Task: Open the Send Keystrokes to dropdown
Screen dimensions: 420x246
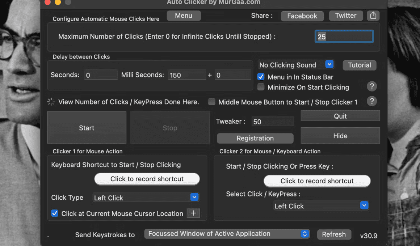Action: [x=227, y=234]
